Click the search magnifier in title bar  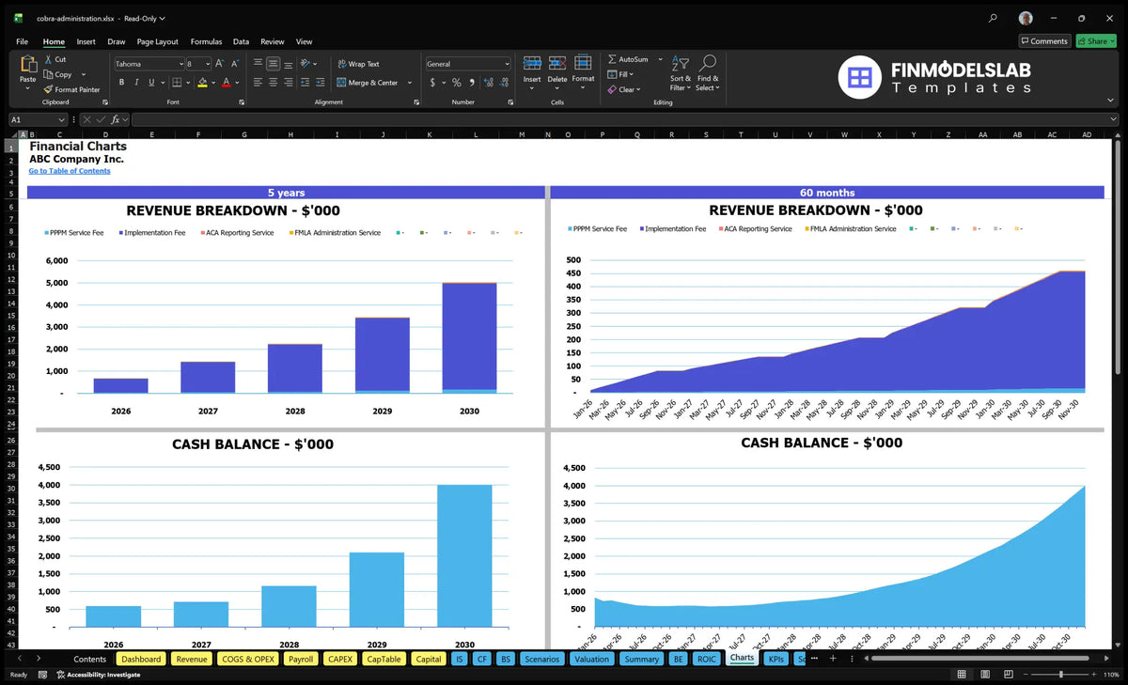coord(994,18)
